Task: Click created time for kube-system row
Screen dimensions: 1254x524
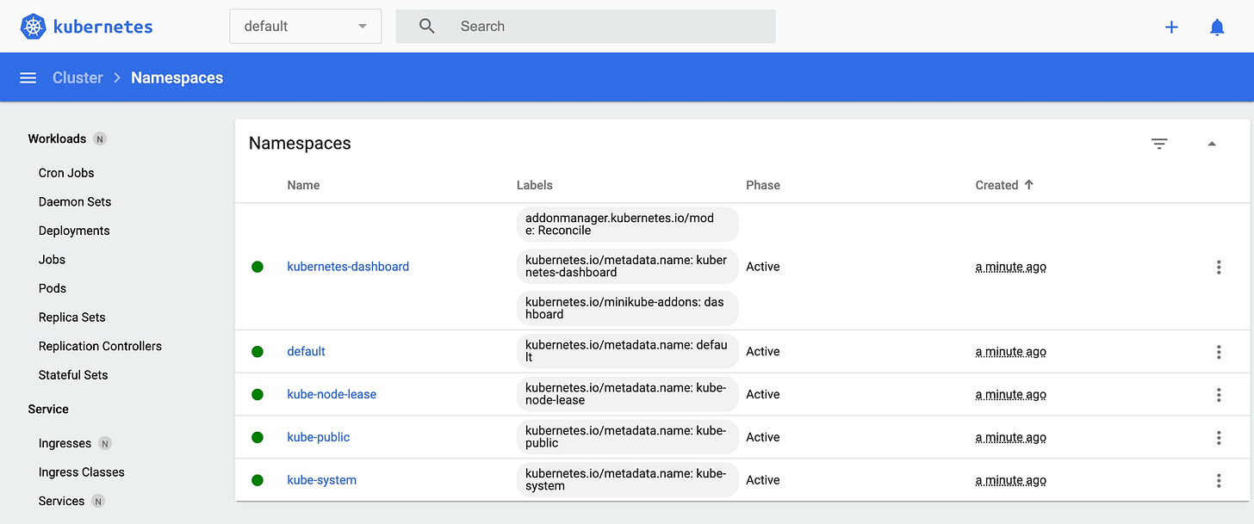Action: (x=1011, y=480)
